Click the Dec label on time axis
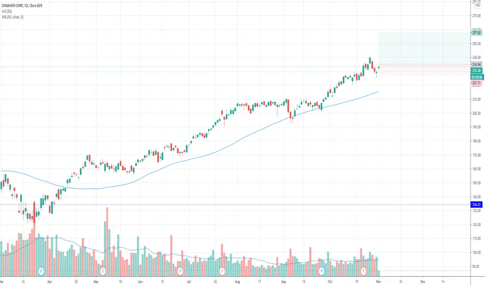 (x=423, y=282)
